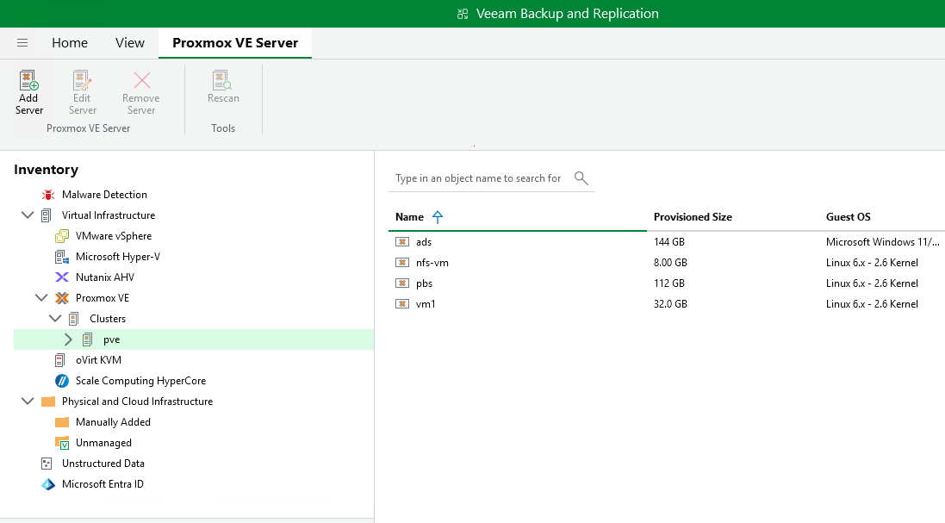Click the Proxmox VE orange X icon
Viewport: 945px width, 523px height.
tap(61, 298)
